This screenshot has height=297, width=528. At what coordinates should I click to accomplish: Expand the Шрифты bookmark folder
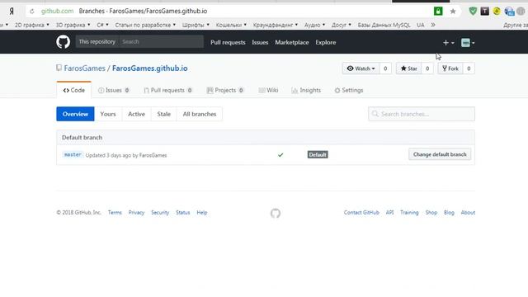[x=196, y=25]
